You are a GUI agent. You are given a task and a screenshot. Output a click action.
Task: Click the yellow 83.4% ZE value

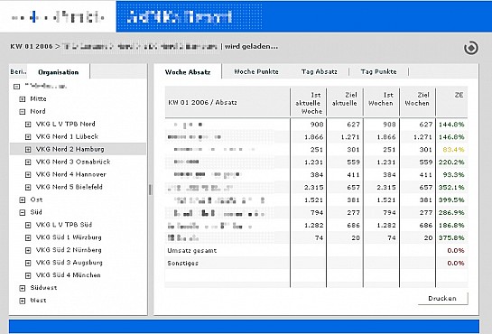pyautogui.click(x=453, y=150)
